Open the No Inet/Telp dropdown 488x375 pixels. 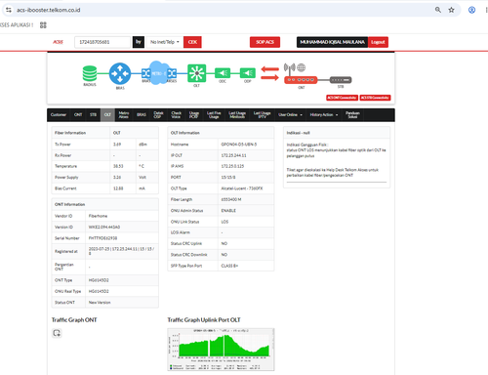click(165, 42)
